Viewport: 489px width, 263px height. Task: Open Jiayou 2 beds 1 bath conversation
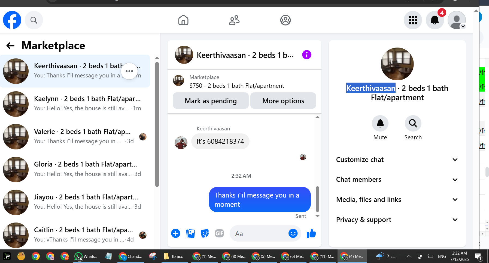(x=75, y=202)
